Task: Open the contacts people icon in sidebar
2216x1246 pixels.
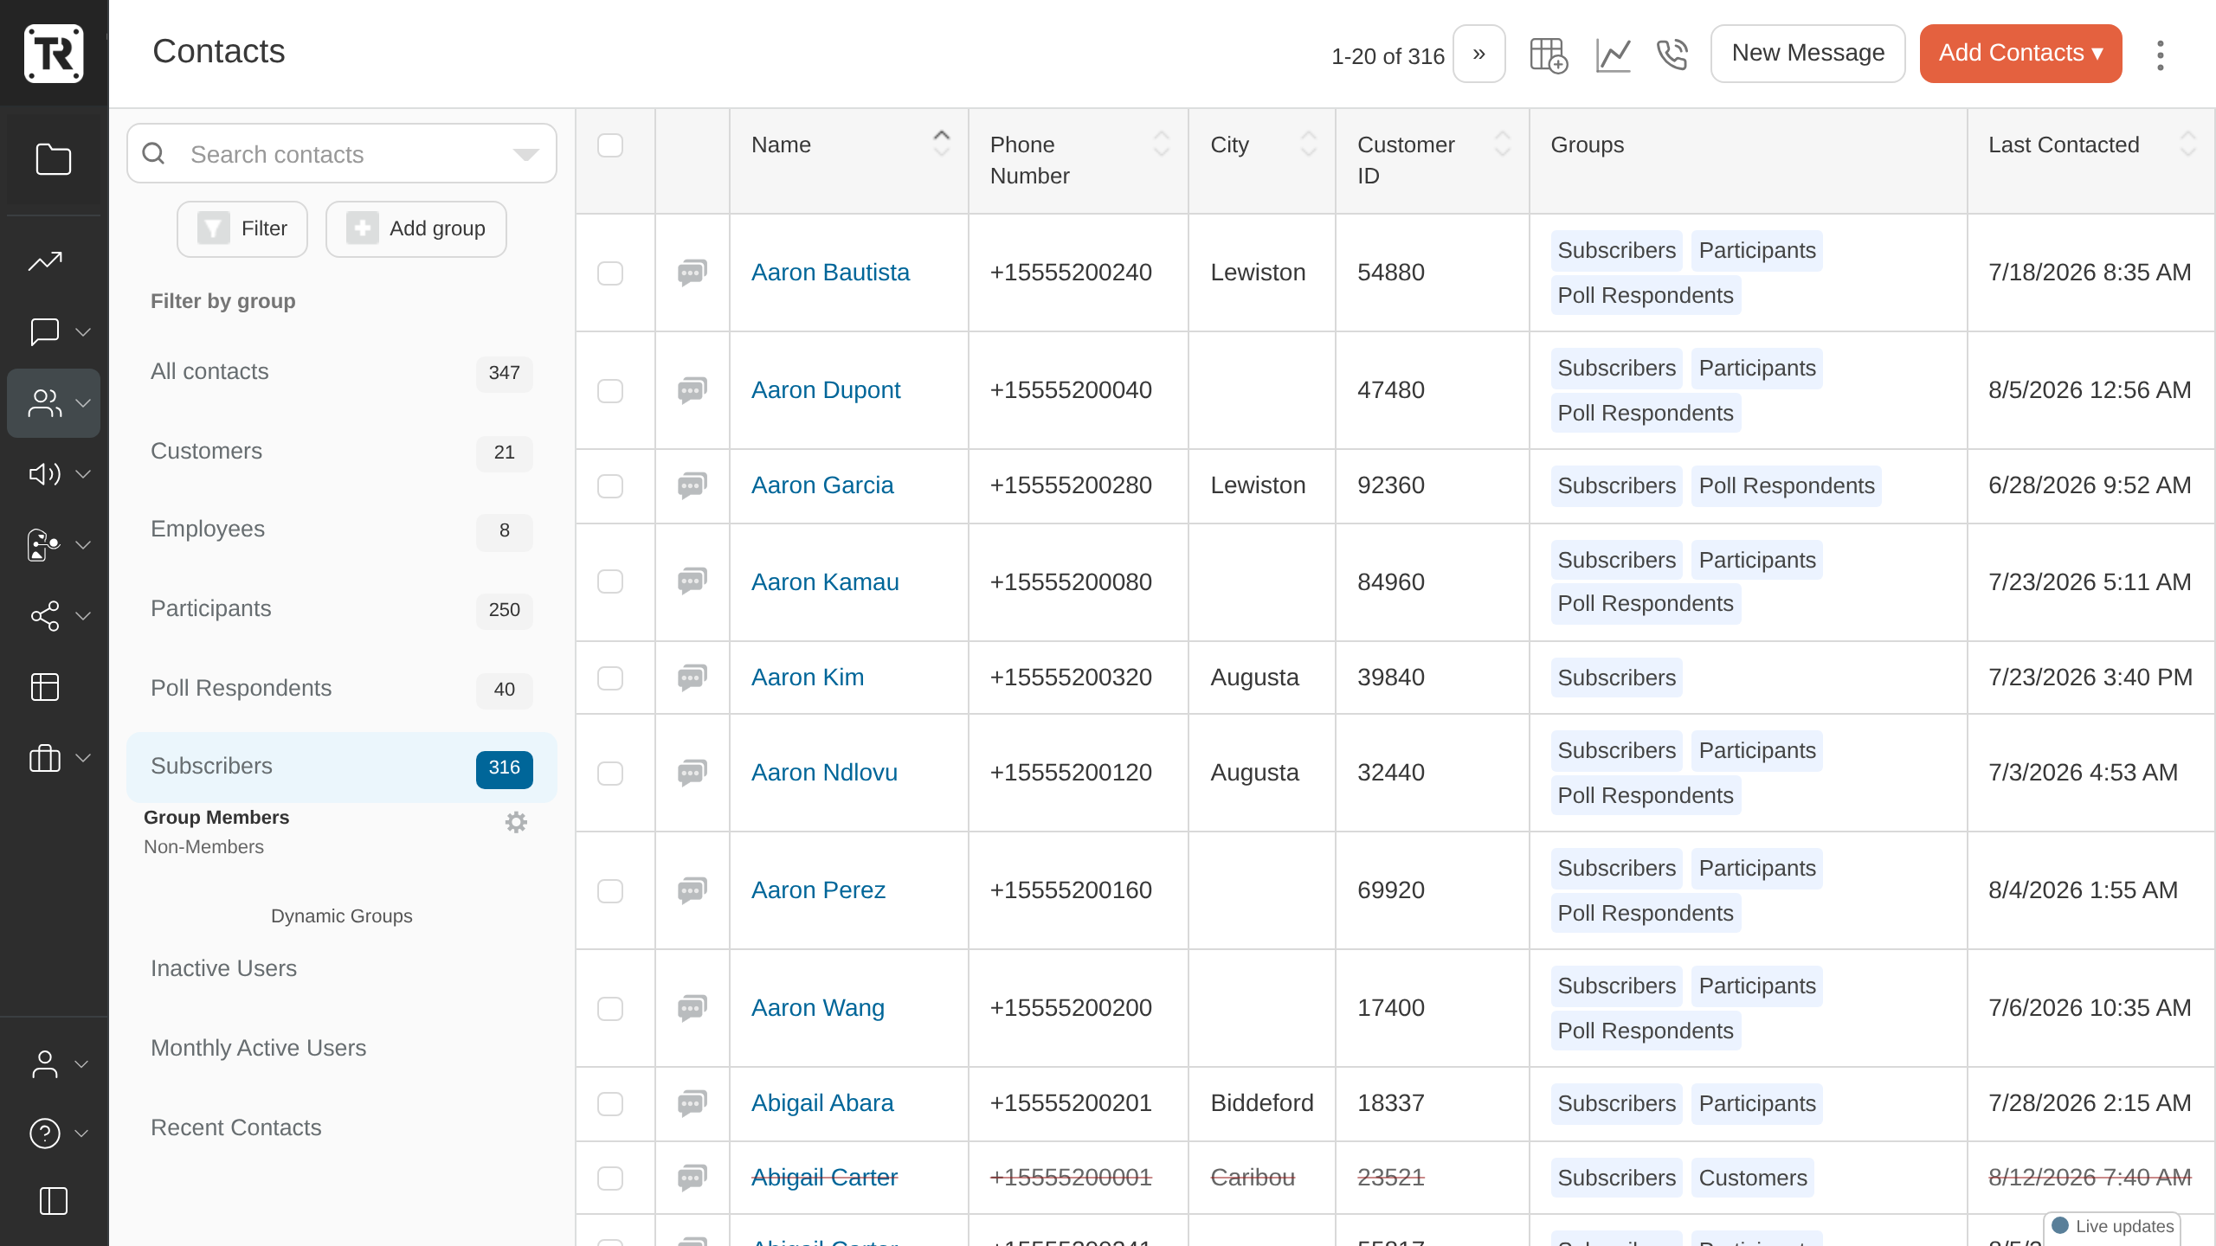Action: (45, 403)
